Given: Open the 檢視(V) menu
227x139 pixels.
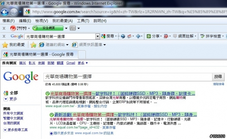Looking at the screenshot, I should tap(41, 21).
